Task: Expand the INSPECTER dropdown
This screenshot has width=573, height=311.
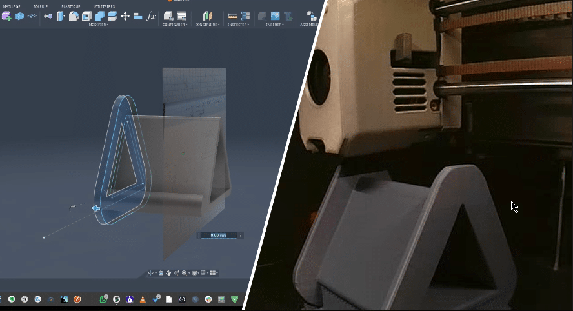Action: tap(238, 25)
